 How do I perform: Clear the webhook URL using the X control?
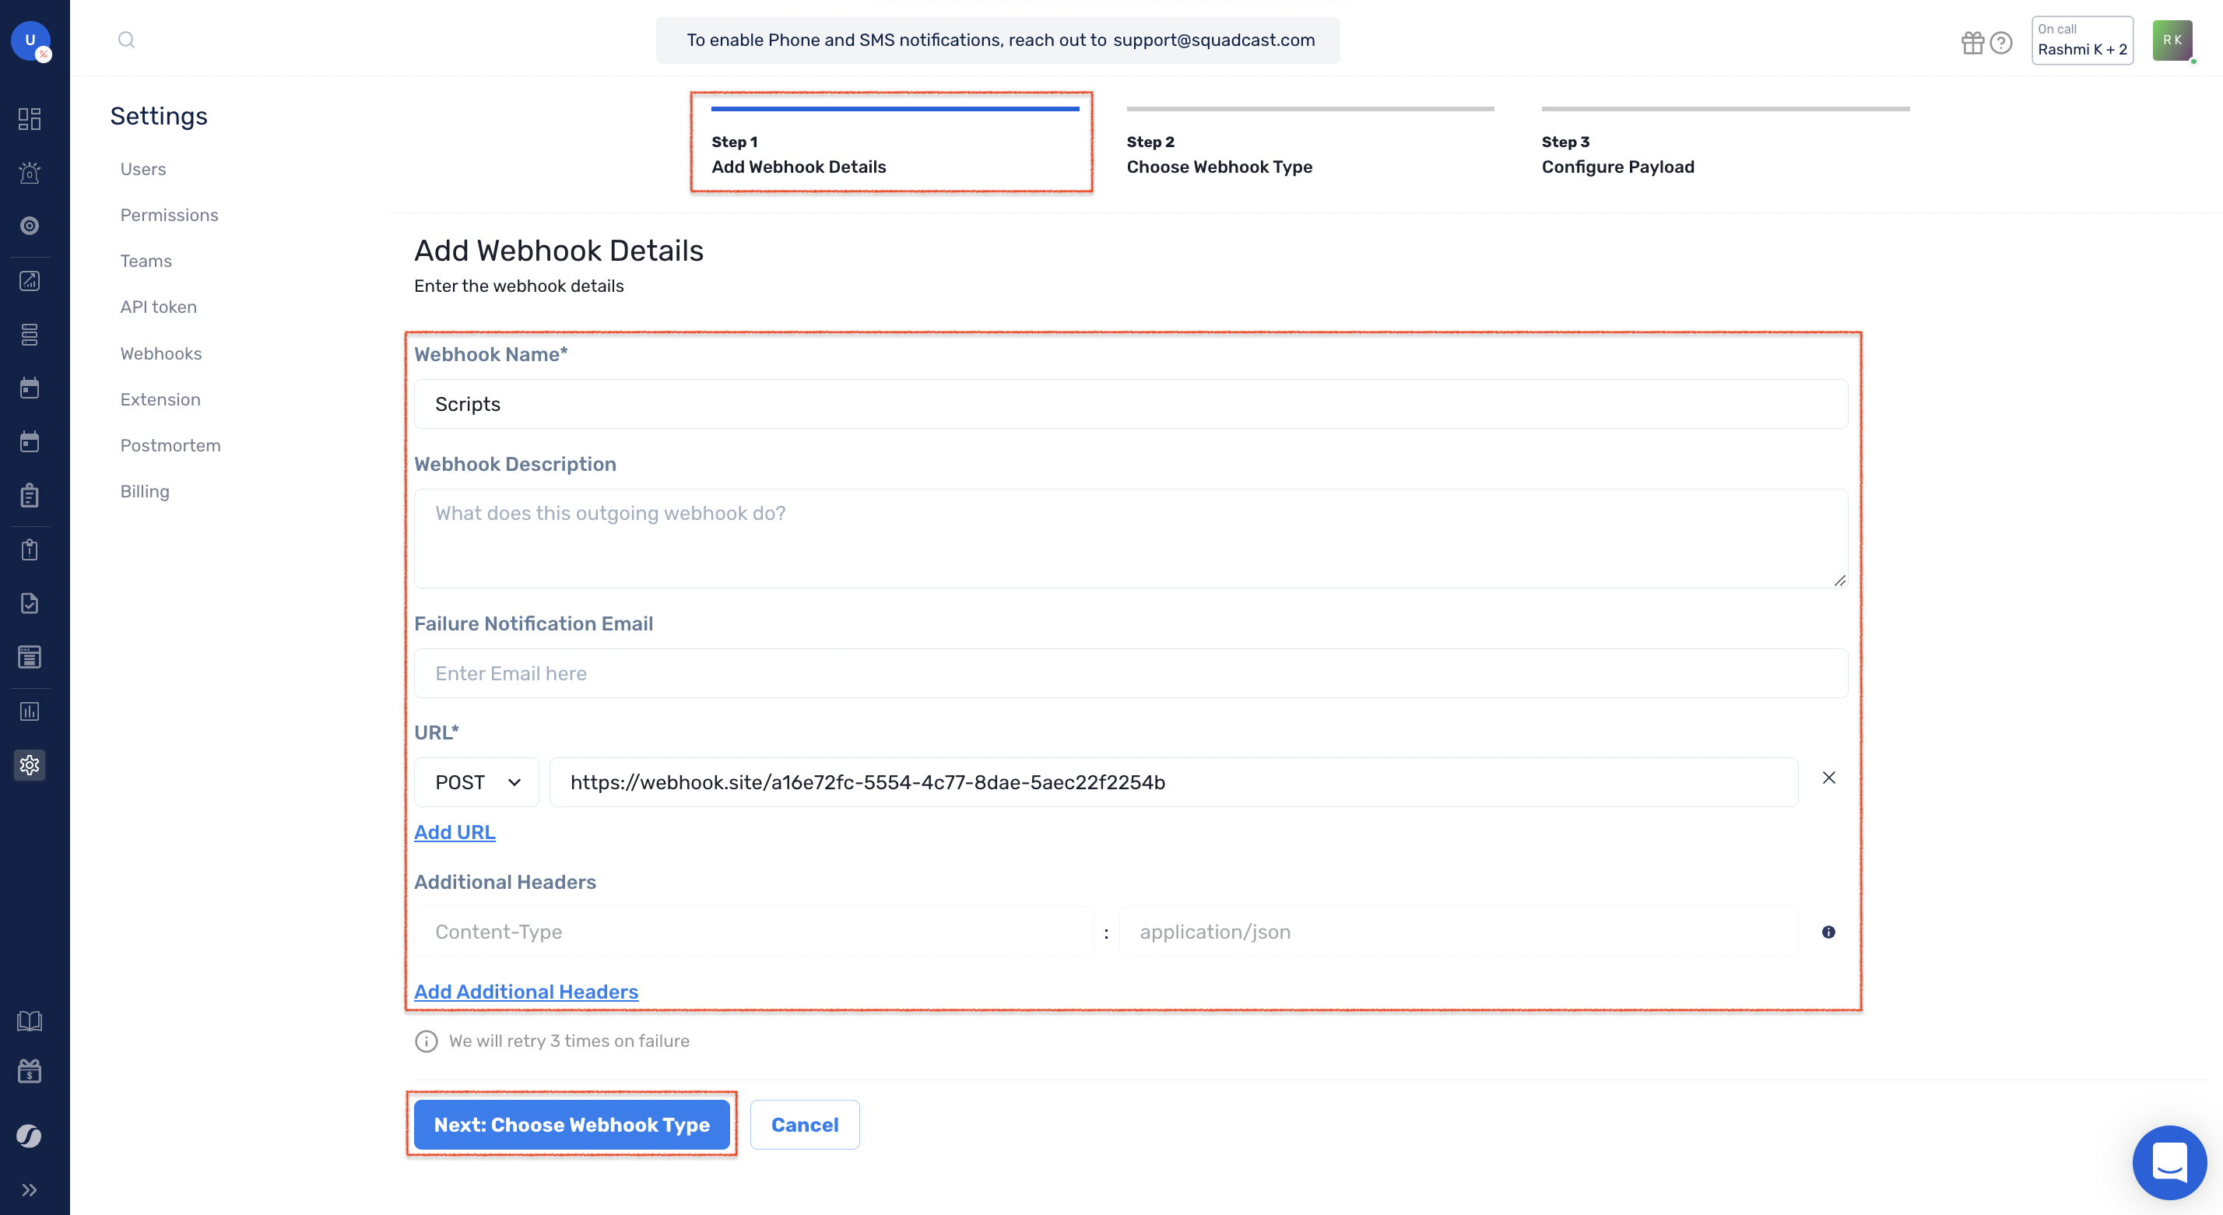(x=1828, y=778)
